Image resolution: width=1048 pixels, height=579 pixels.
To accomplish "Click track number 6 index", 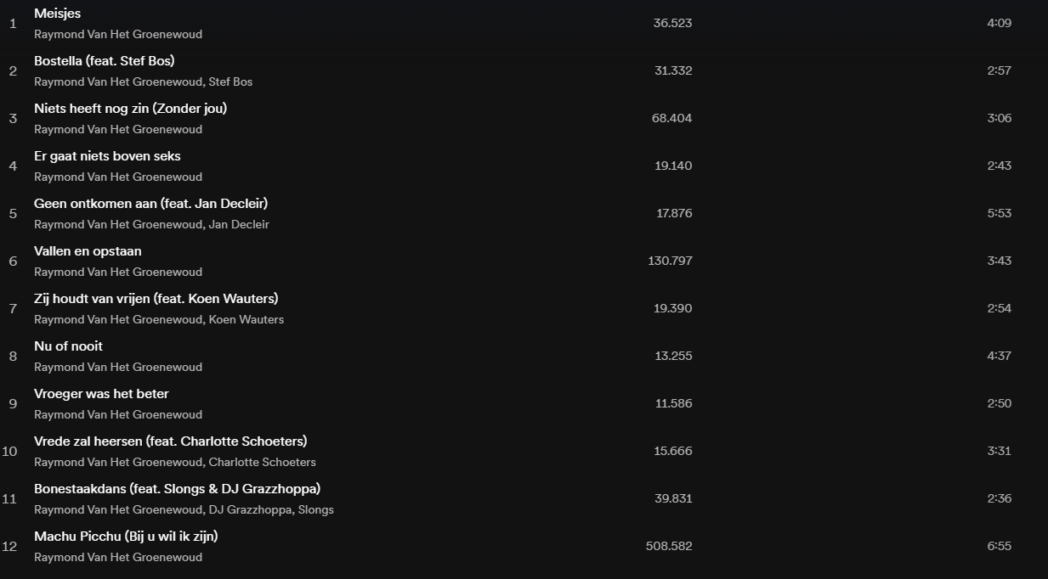I will click(x=13, y=261).
